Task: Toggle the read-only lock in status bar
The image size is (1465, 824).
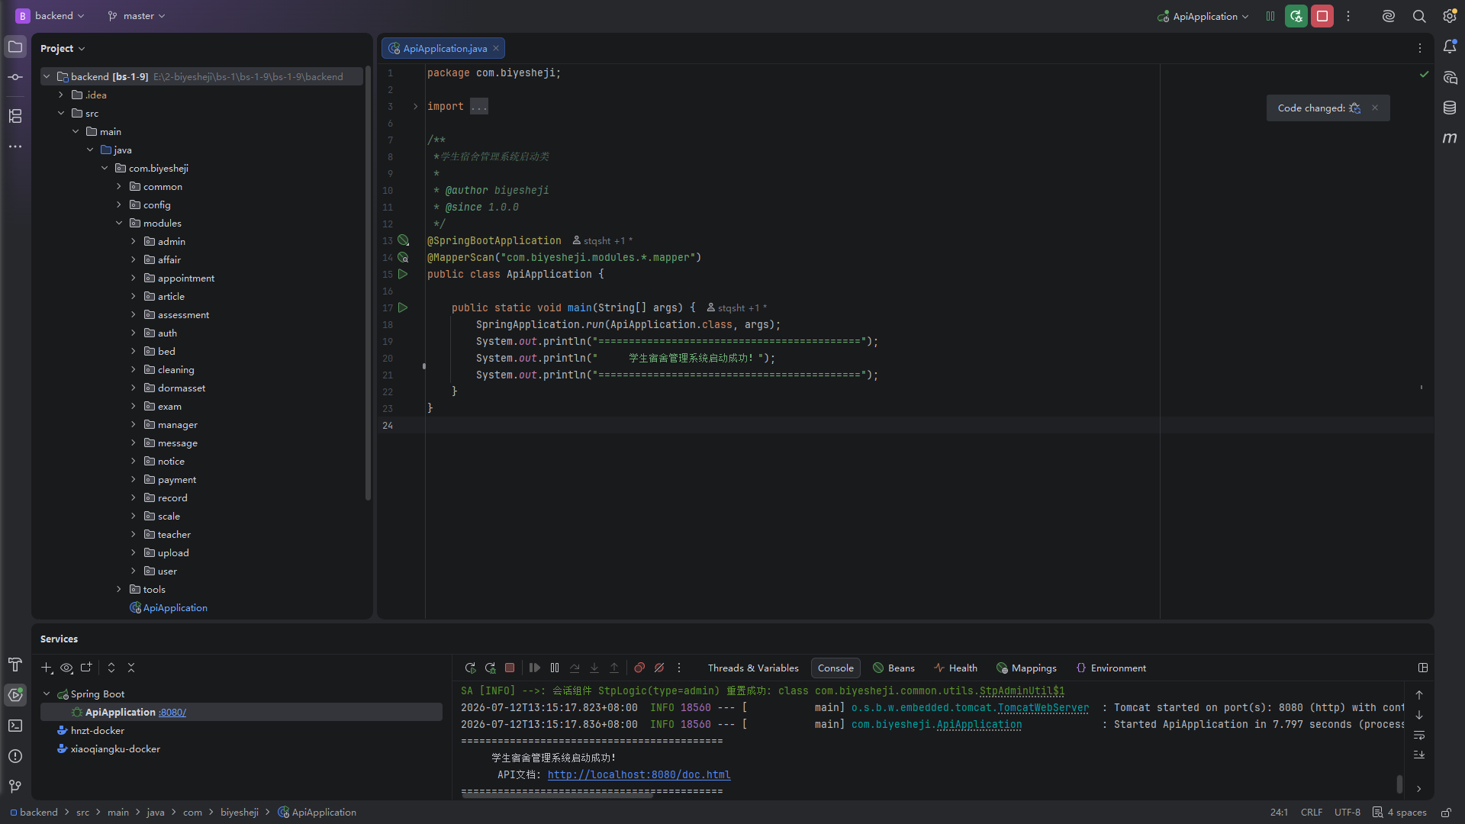Action: point(1446,813)
